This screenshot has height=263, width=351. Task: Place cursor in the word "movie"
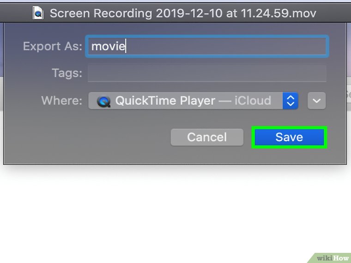point(108,46)
